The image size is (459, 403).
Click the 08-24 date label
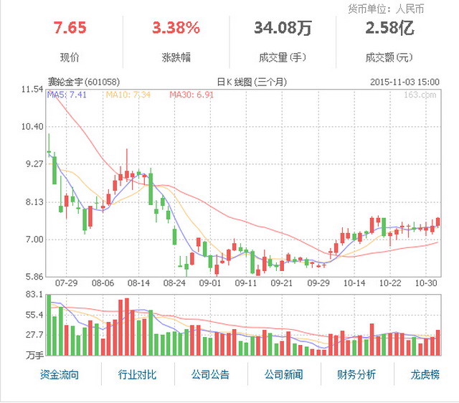point(174,283)
